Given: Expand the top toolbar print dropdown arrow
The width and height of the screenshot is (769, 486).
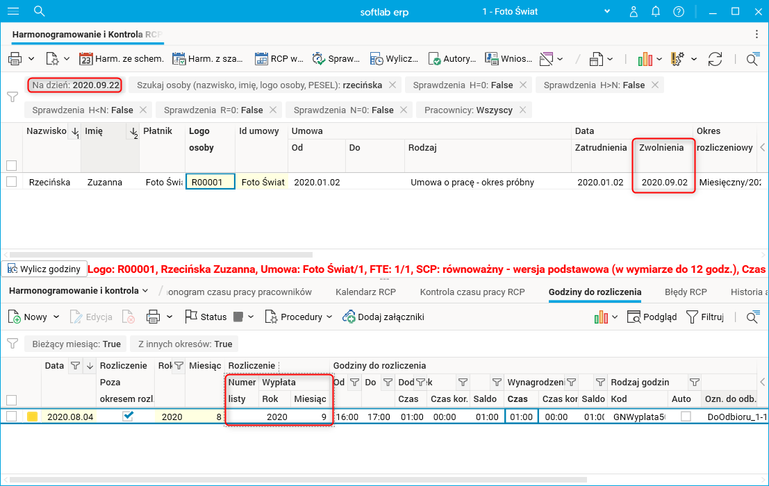Looking at the screenshot, I should click(31, 59).
